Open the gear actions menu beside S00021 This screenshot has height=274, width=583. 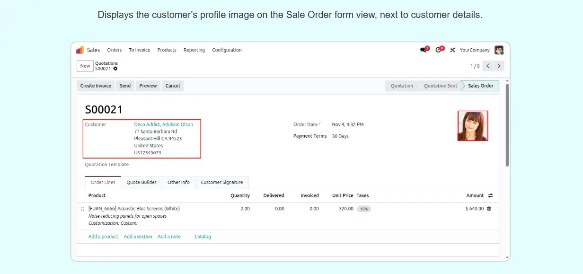[x=115, y=69]
